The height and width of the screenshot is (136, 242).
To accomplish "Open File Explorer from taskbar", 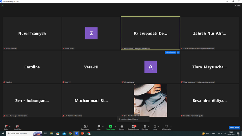I will pyautogui.click(x=52, y=133).
